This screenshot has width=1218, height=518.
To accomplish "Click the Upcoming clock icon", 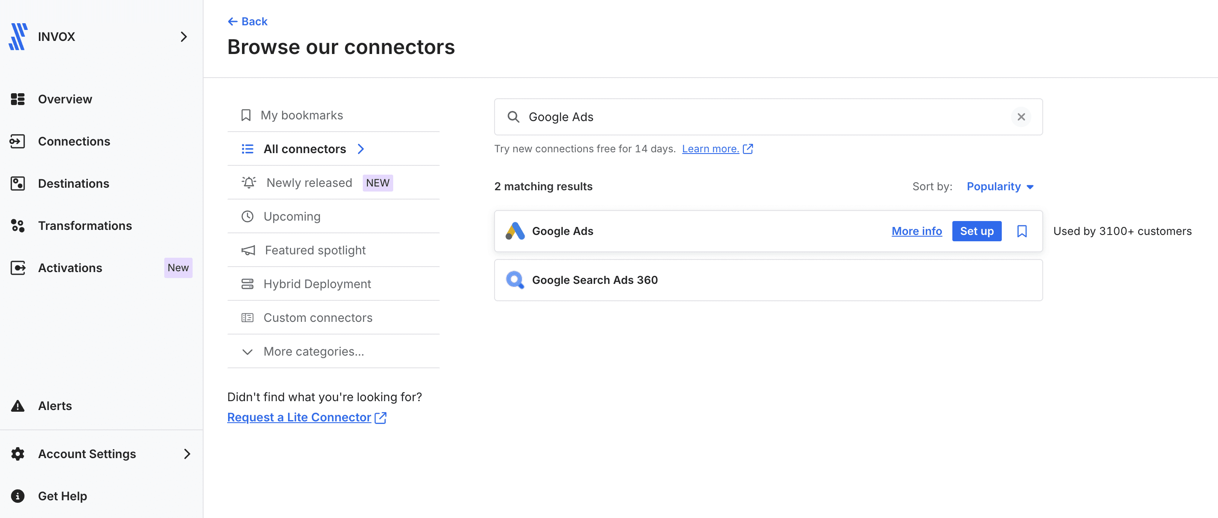I will [x=247, y=216].
